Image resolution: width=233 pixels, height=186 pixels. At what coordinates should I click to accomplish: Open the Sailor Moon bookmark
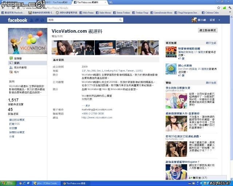click(103, 13)
